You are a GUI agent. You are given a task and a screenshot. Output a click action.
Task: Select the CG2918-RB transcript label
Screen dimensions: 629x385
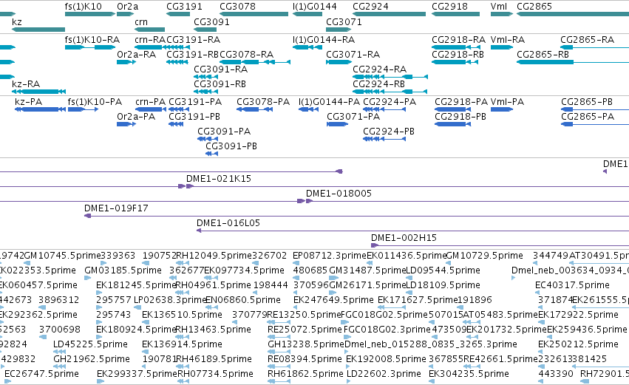[458, 54]
